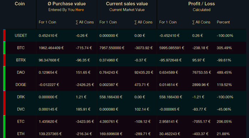Select the Current sales value header

127,4
